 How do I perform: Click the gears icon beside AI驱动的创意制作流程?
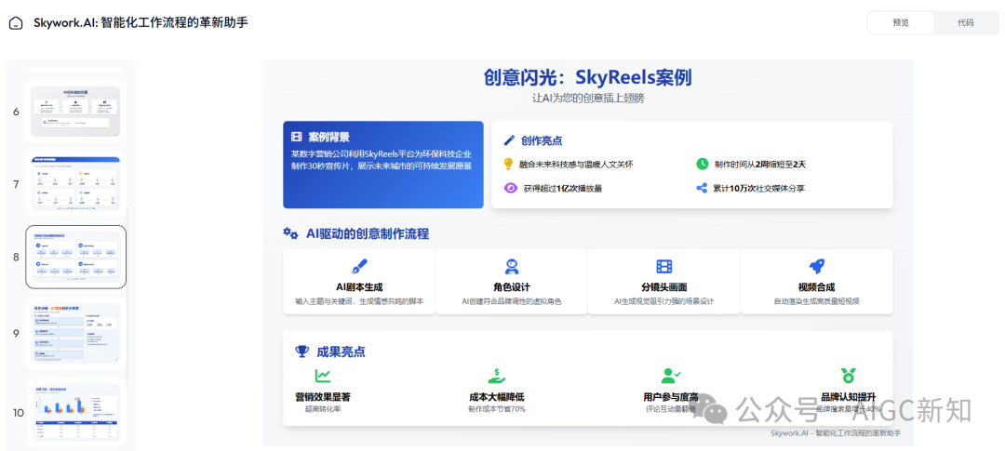click(x=291, y=233)
